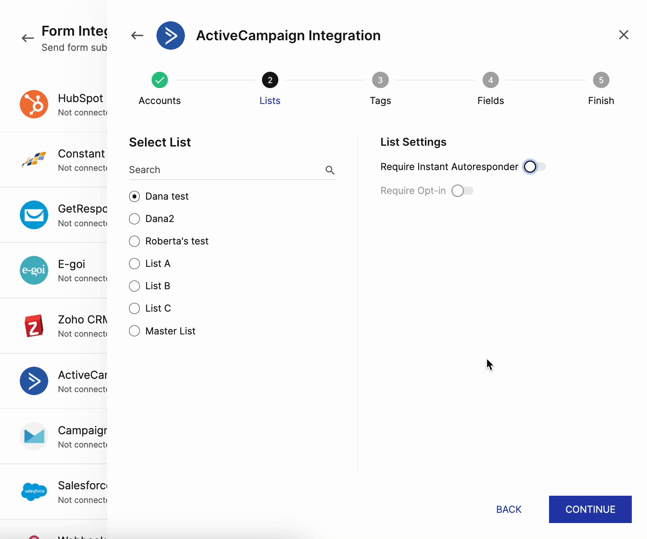This screenshot has height=539, width=647.
Task: Click the Zoho CRM logo
Action: [x=34, y=326]
